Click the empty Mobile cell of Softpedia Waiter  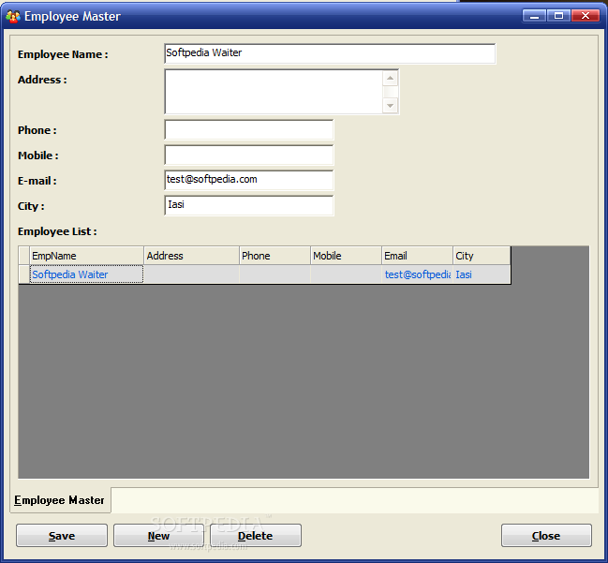click(x=347, y=274)
